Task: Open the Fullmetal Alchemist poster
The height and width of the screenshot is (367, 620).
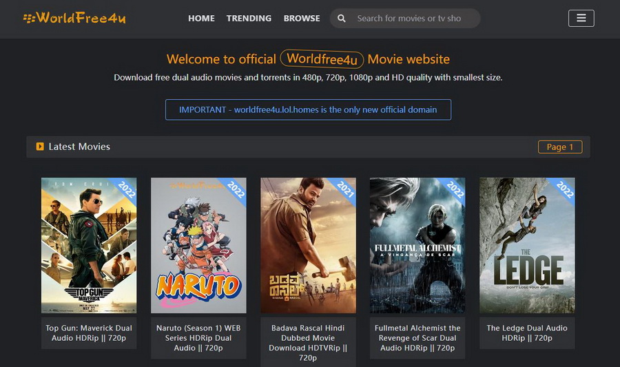Action: (x=417, y=245)
